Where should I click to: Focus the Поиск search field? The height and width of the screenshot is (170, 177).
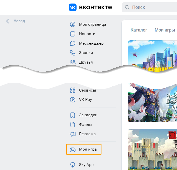coord(151,7)
